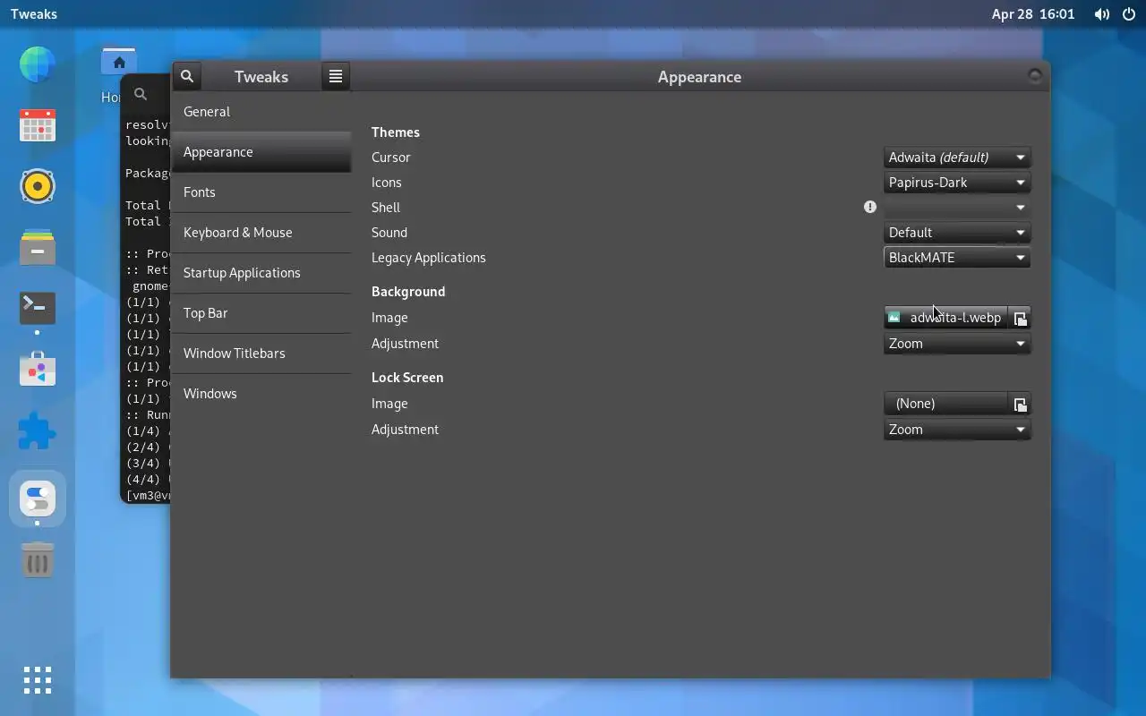Click the Background section heading
Viewport: 1146px width, 716px height.
[408, 292]
